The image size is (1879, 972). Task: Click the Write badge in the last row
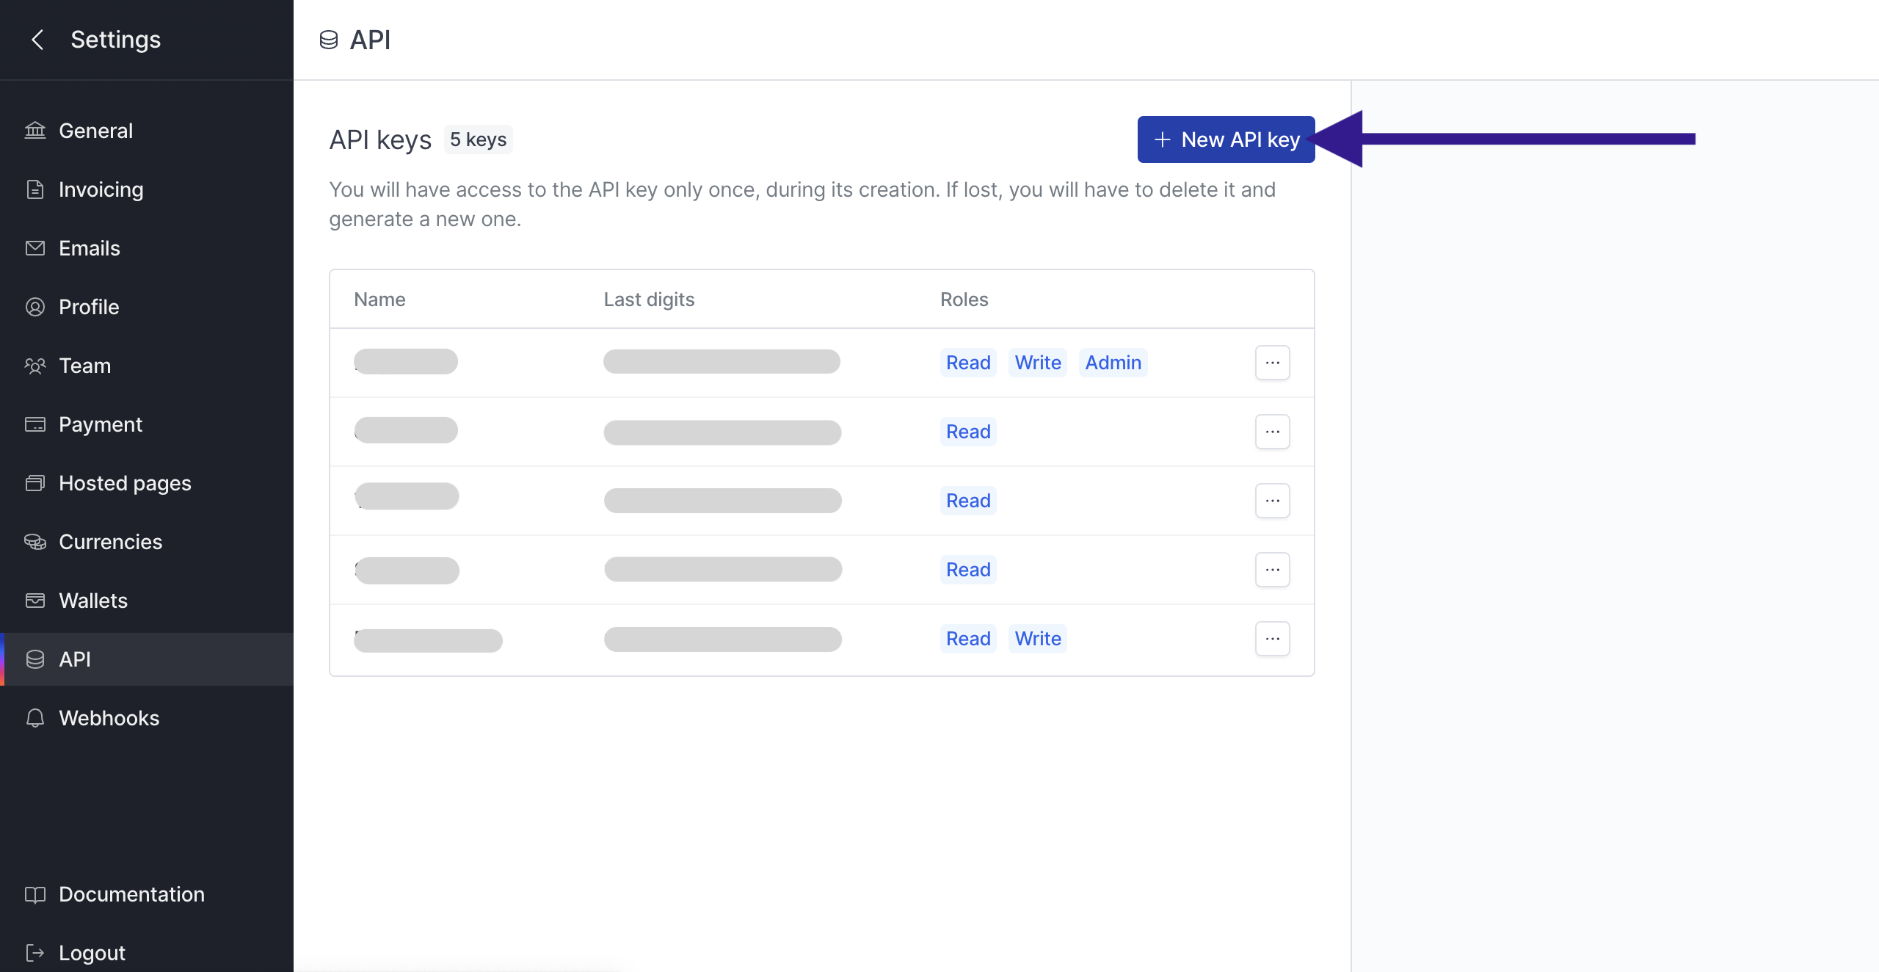point(1037,639)
